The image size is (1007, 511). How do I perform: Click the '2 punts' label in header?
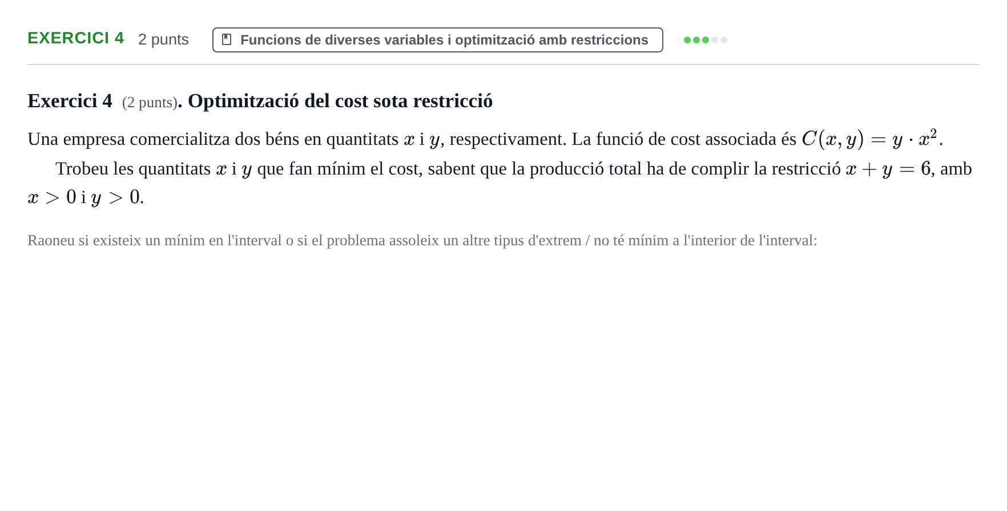pos(163,39)
